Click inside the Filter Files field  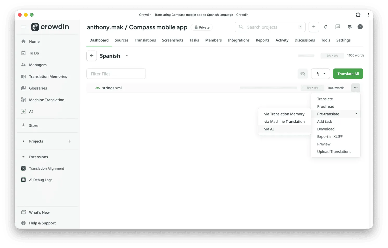pos(116,74)
